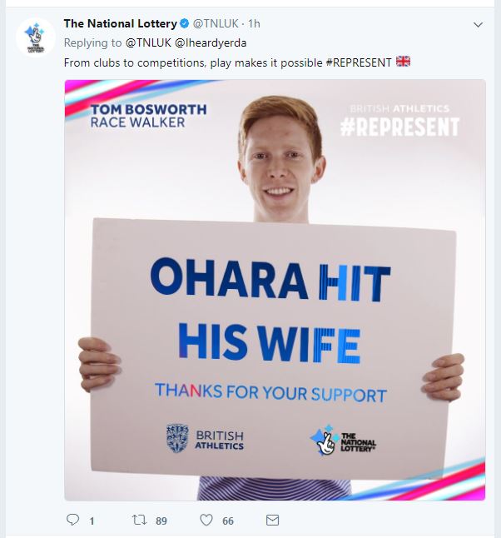The width and height of the screenshot is (501, 538).
Task: Open the @TNLUK mention in reply line
Action: coord(148,42)
